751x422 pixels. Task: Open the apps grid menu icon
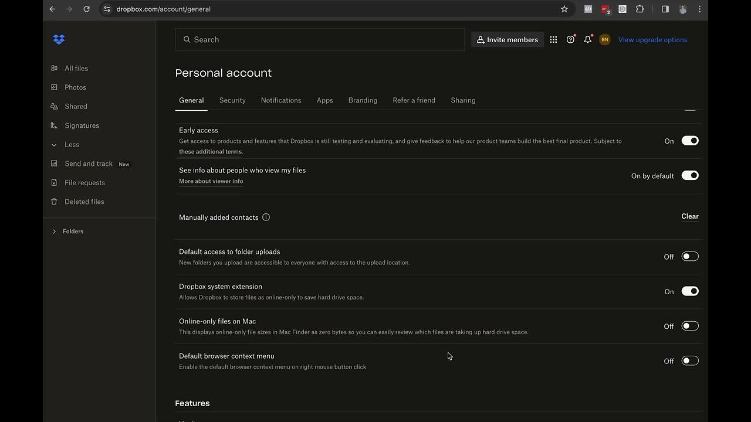[553, 40]
